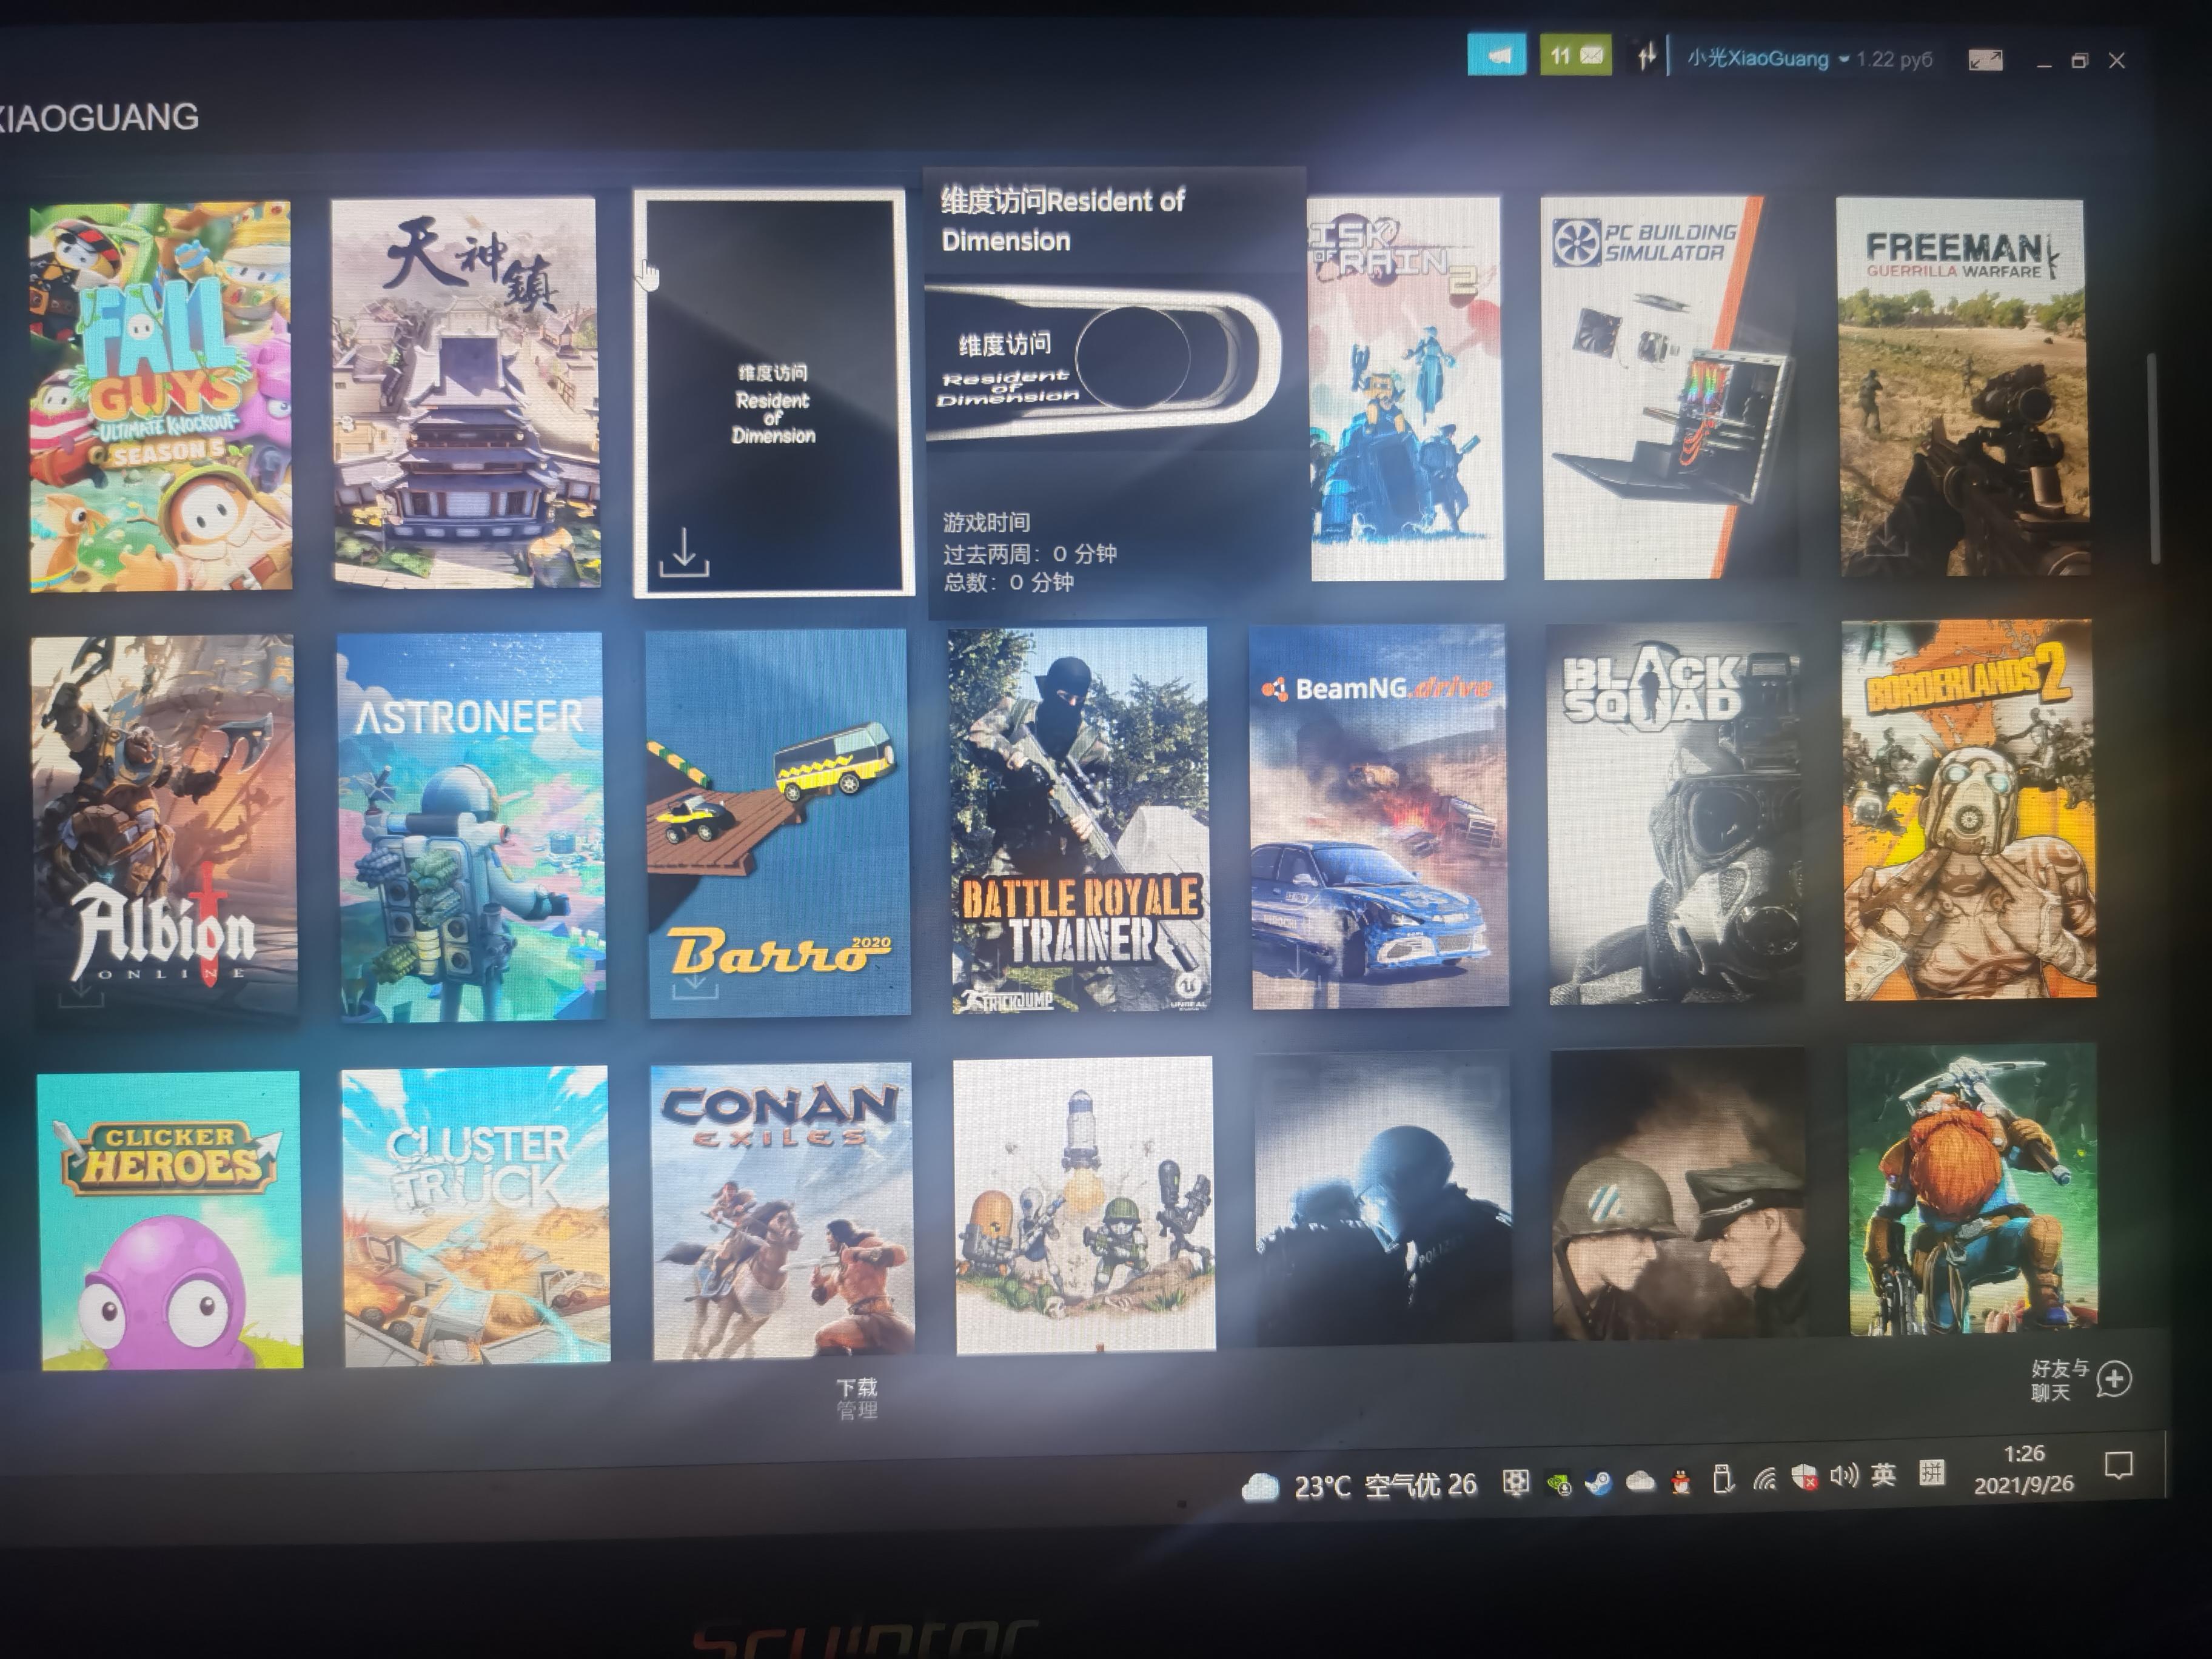Open 下载 管理 downloads manager
The height and width of the screenshot is (1659, 2212).
tap(857, 1398)
